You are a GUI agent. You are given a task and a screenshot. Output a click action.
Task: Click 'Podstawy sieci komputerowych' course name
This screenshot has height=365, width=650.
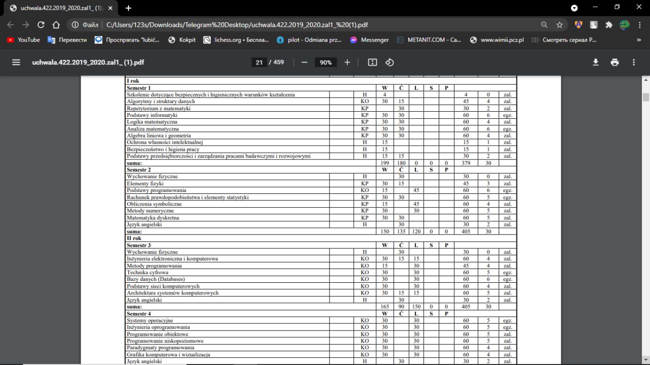coord(163,286)
